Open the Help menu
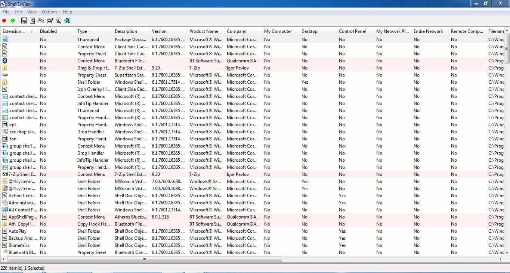 click(67, 12)
